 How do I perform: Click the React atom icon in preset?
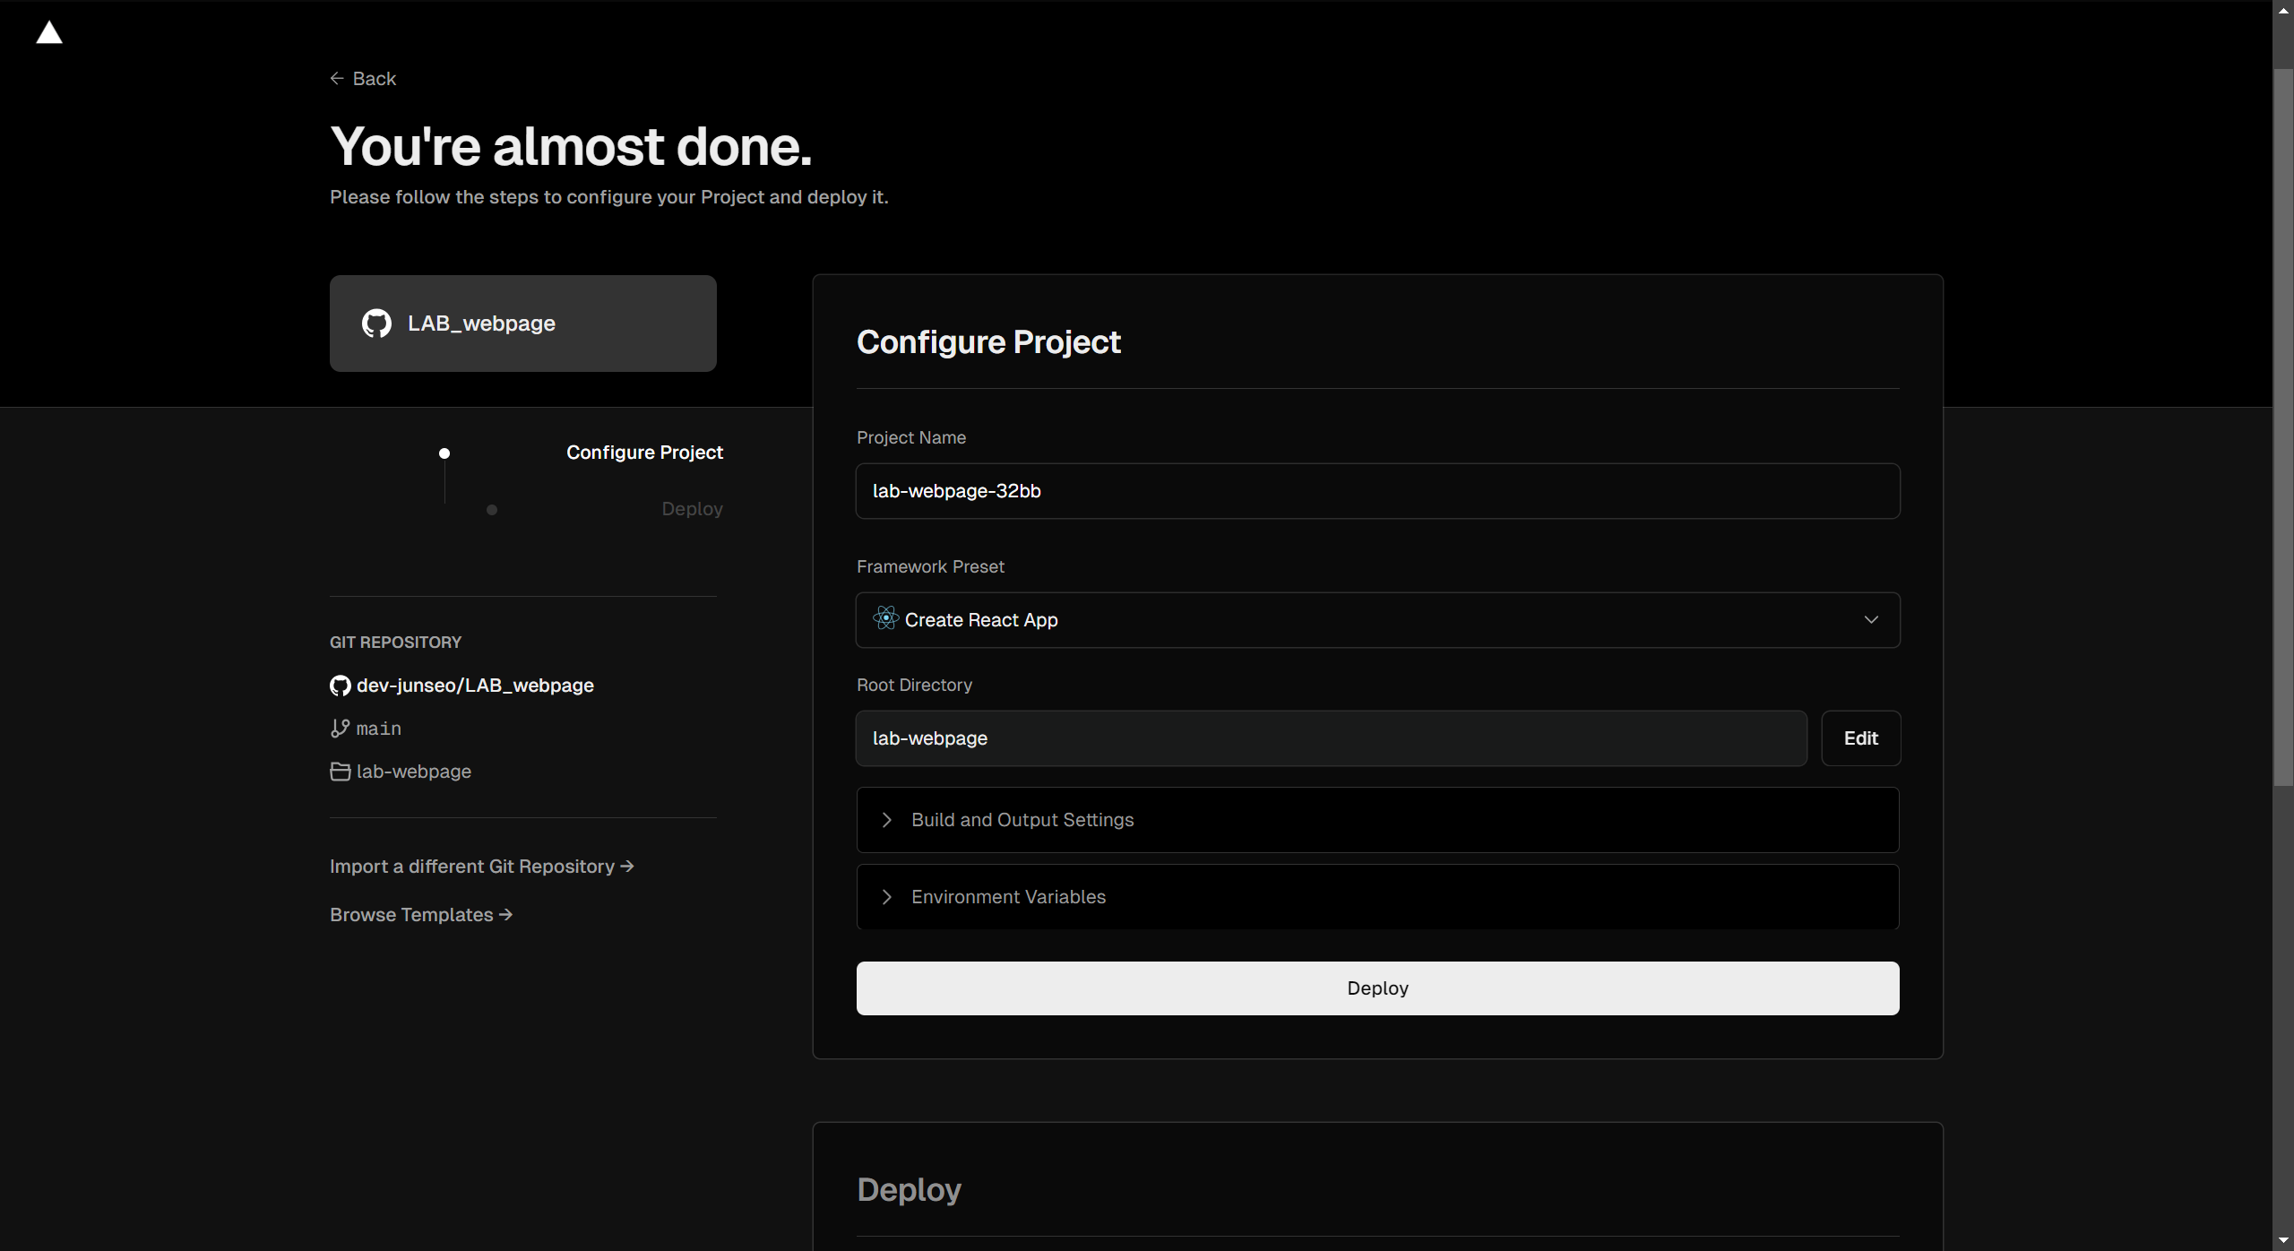coord(885,619)
